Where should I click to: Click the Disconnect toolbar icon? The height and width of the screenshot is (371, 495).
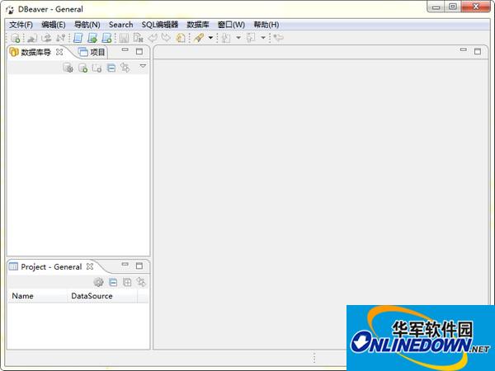click(x=46, y=38)
